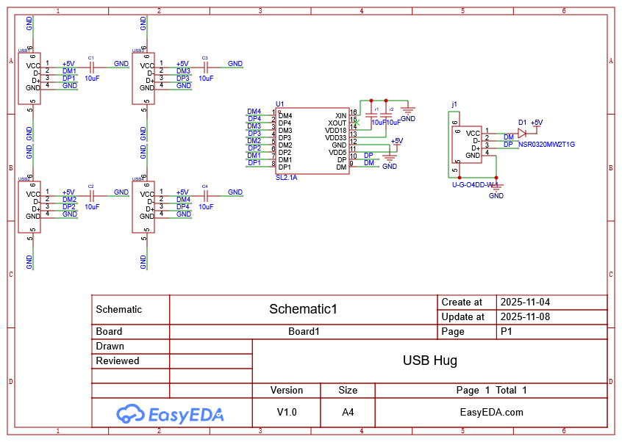The image size is (622, 442).
Task: Click the Size A4 cell
Action: (x=348, y=413)
